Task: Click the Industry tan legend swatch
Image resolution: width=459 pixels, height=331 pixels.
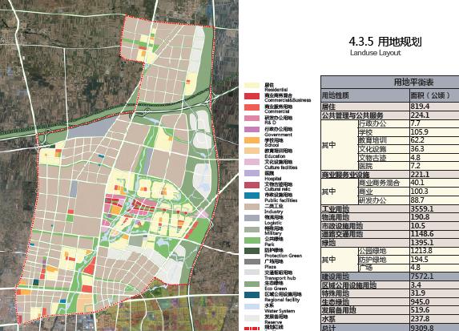Action: [x=252, y=207]
